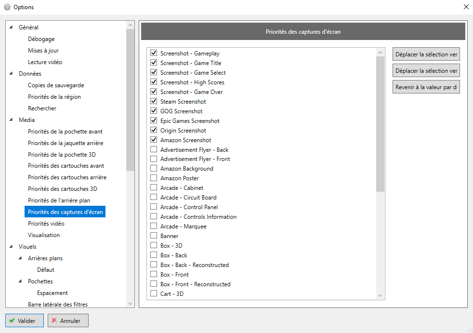Check the Amazon Poster option
The image size is (473, 333).
[154, 178]
